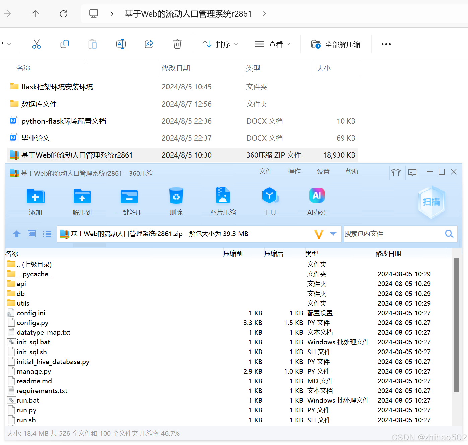Open the 帮助 menu in 360压缩
Viewport: 468px width, 445px height.
[352, 171]
